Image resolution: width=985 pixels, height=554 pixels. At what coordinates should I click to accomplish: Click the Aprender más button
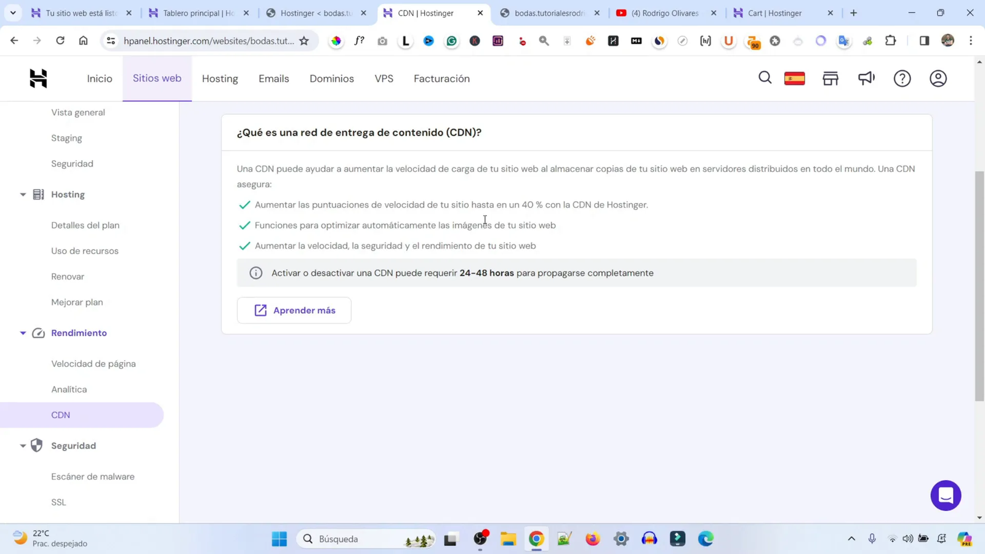(294, 310)
